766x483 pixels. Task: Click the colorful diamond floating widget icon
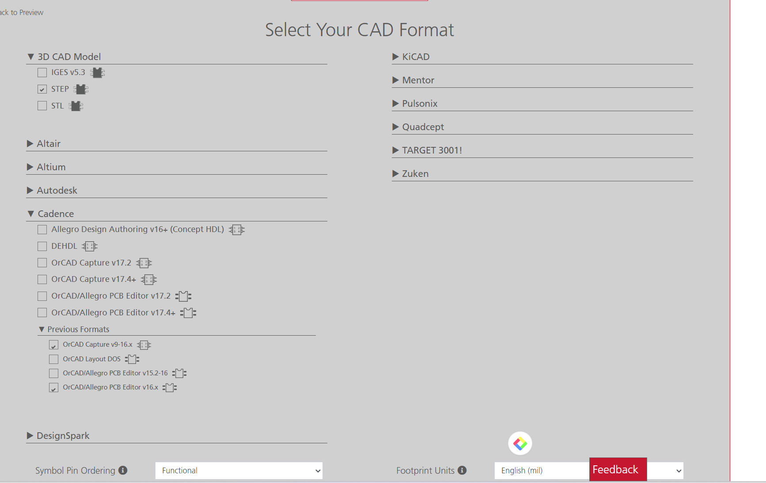(x=520, y=443)
